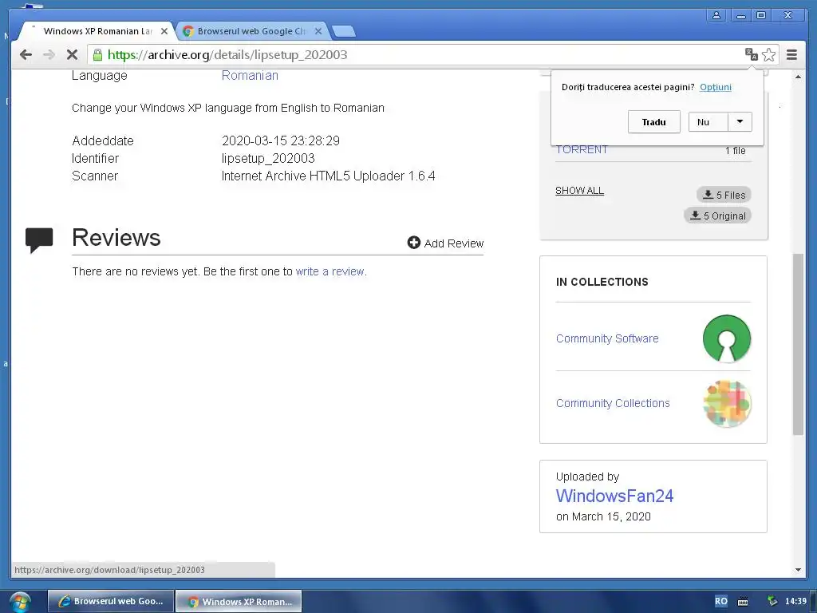Click the 1 file count text
The width and height of the screenshot is (817, 613).
point(735,151)
